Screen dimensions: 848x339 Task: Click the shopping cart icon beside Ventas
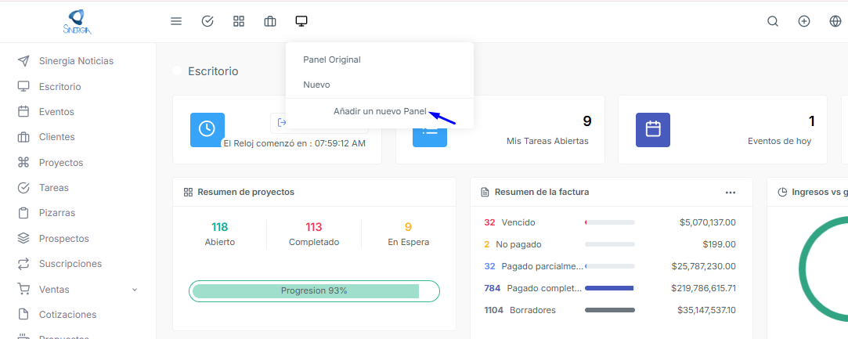pos(23,289)
